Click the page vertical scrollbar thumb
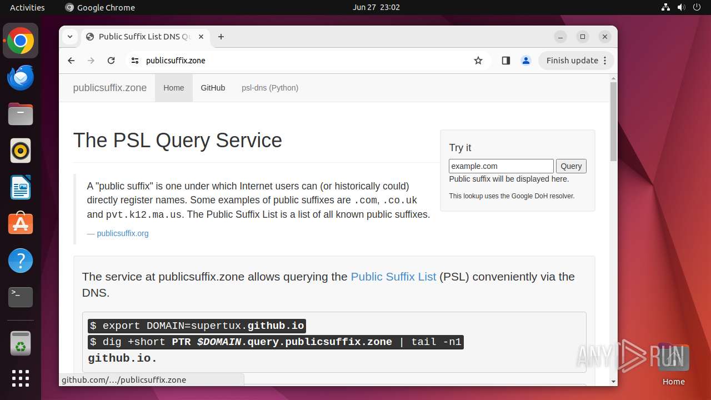Viewport: 711px width, 400px height. (x=613, y=122)
